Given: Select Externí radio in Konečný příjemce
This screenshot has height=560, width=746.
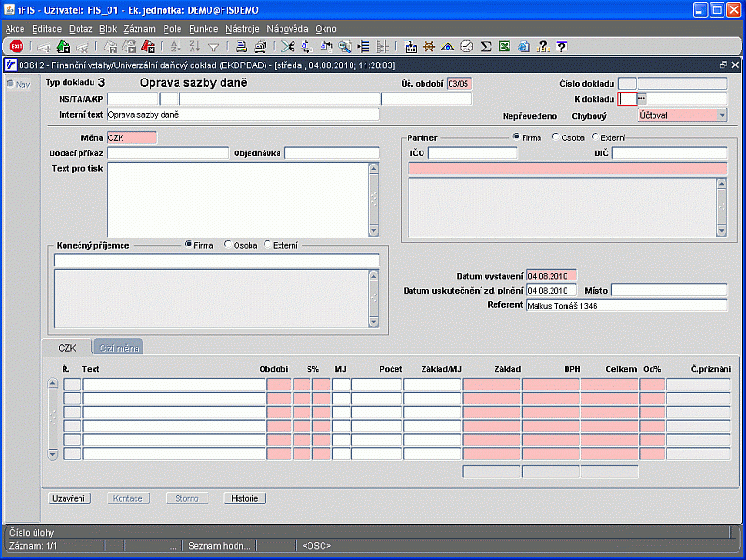Looking at the screenshot, I should coord(267,245).
